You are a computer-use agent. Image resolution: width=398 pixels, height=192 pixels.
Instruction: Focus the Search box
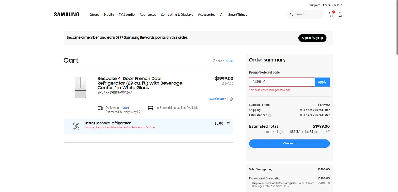coord(305,14)
